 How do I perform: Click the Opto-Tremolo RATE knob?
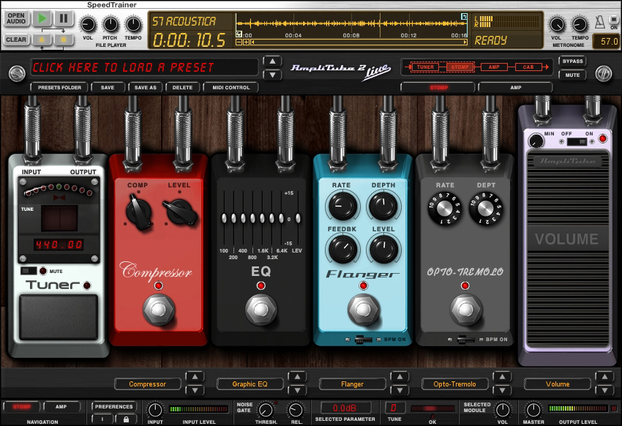point(444,208)
